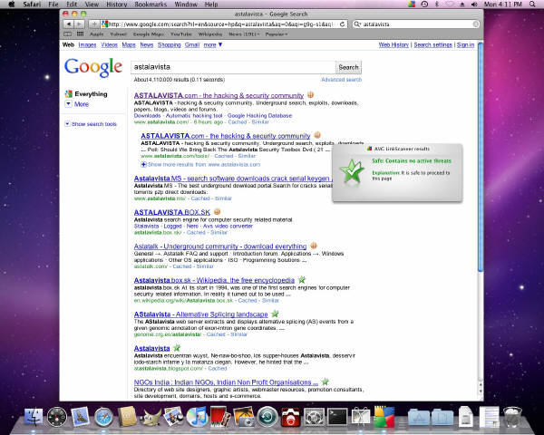Open the Sign in link

coord(465,44)
